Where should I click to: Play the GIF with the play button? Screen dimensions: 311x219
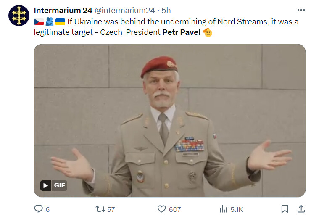tap(46, 185)
